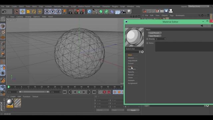Select Polygons mode icon
213x120 pixels.
point(3,55)
